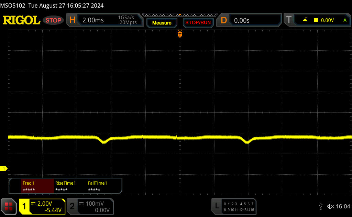Tap the channel 1 DC coupling icon
The height and width of the screenshot is (217, 352).
(x=33, y=203)
